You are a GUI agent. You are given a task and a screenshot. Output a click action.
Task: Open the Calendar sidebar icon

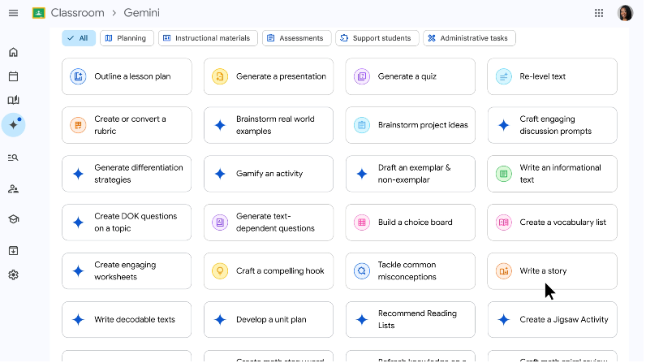13,76
